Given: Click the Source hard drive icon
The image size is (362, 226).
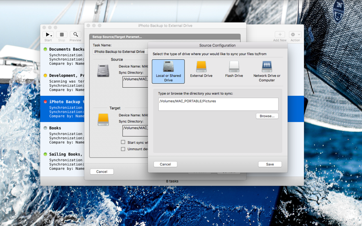Looking at the screenshot, I should [x=103, y=71].
